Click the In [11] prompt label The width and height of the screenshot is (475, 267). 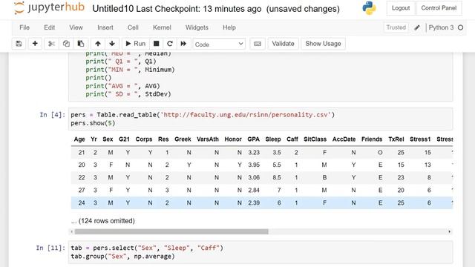click(50, 248)
